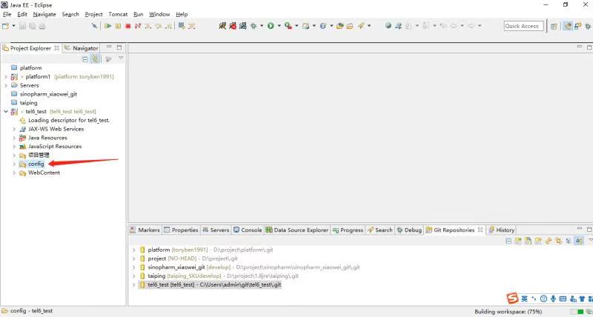Collapse the tel6_test project node
593x317 pixels.
(x=6, y=111)
